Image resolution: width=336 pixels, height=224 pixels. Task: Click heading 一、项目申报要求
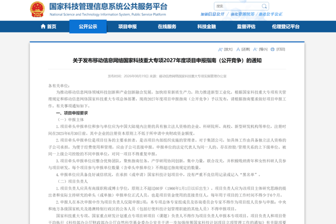pos(72,113)
